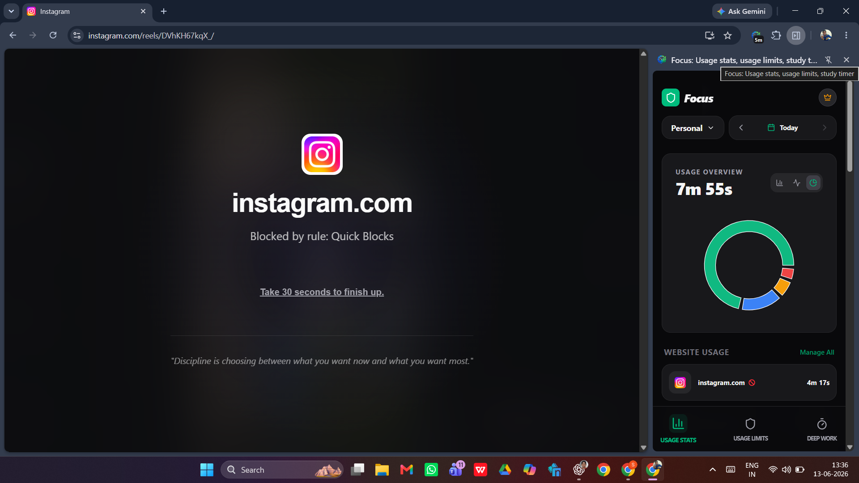Select the orange segment of the donut chart
The image size is (859, 483).
point(782,286)
